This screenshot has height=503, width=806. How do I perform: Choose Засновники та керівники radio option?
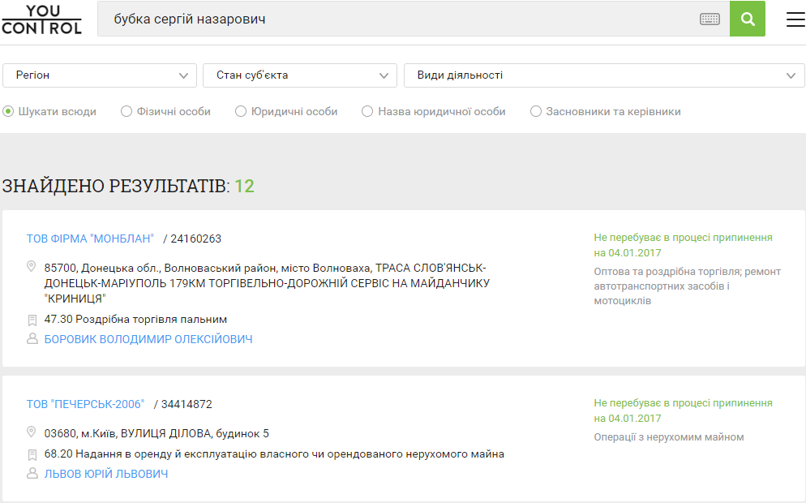tap(536, 111)
